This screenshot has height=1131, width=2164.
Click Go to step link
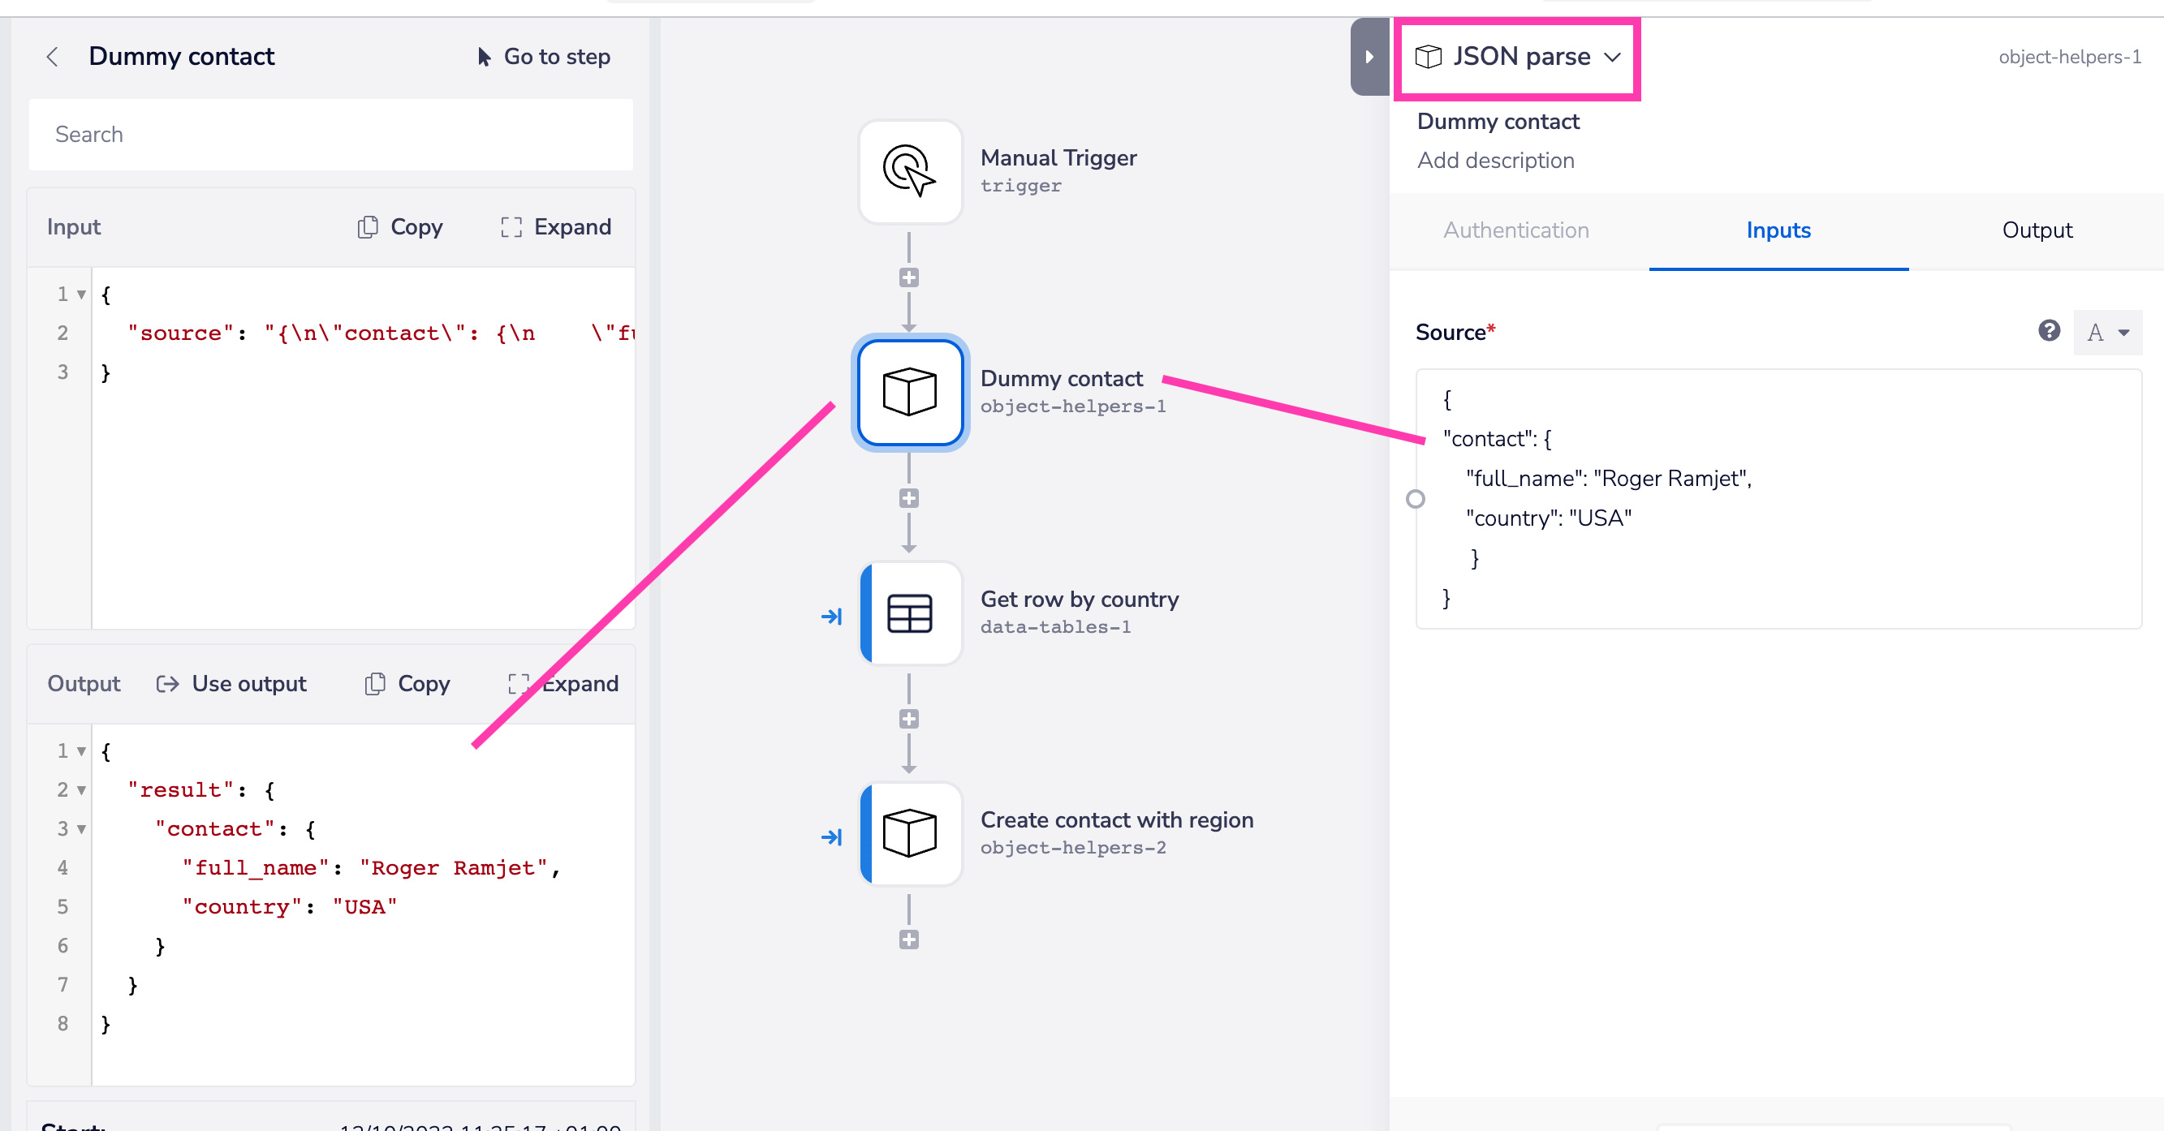click(x=544, y=57)
